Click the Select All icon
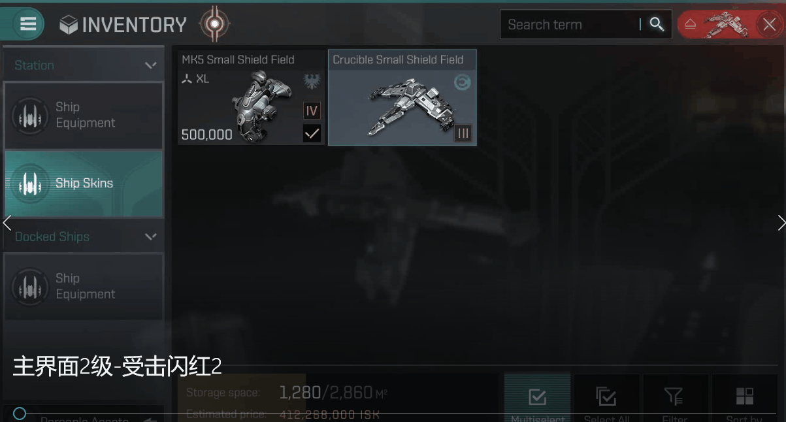The image size is (786, 422). tap(606, 397)
